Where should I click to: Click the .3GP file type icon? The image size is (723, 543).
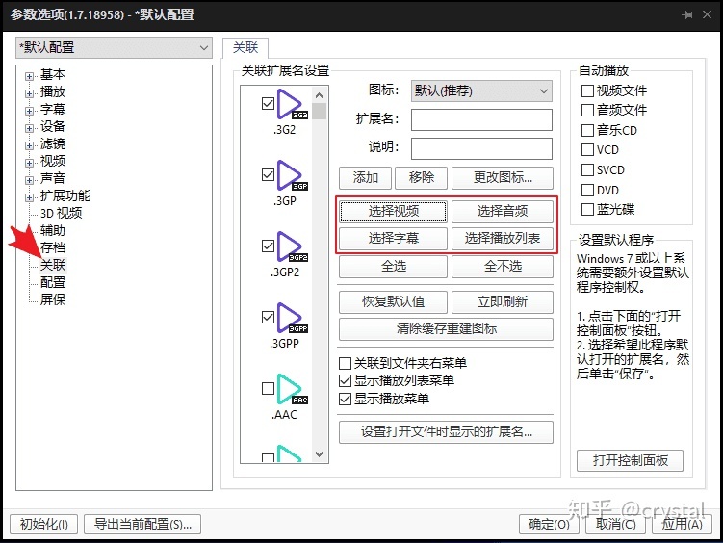(292, 175)
